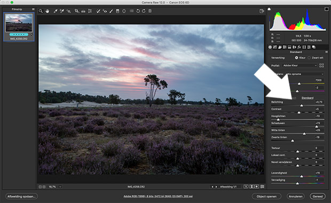Open the Split Toning panel tab
The height and width of the screenshot is (203, 331).
tap(289, 47)
